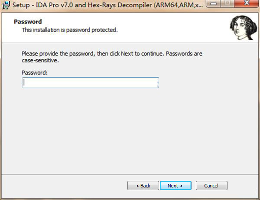Click the bold Password heading
Viewport: 260px width, 200px height.
point(28,22)
